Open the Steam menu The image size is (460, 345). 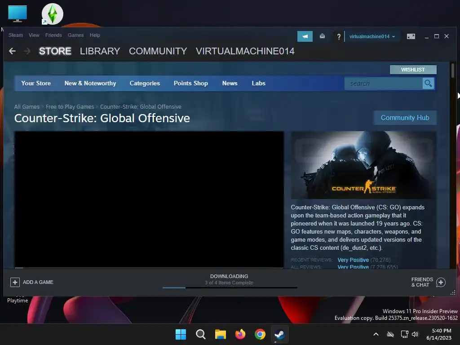pyautogui.click(x=16, y=35)
